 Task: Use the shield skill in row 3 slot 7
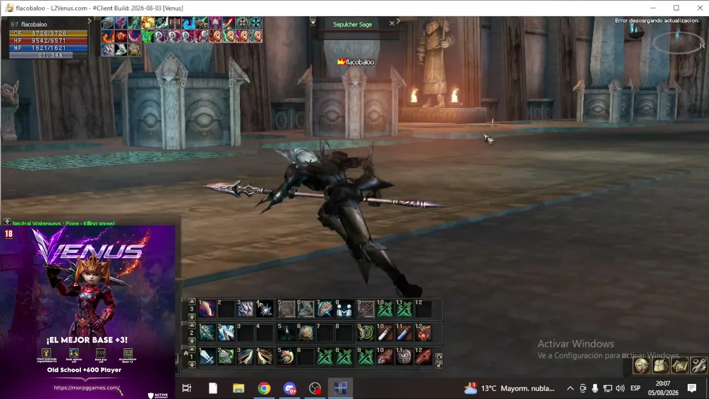pos(325,309)
